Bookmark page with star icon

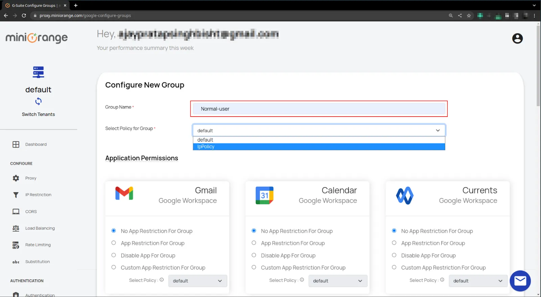tap(469, 16)
